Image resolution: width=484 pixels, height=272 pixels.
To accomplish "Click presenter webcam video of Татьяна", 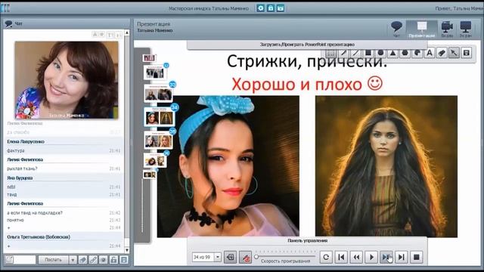I will point(67,80).
